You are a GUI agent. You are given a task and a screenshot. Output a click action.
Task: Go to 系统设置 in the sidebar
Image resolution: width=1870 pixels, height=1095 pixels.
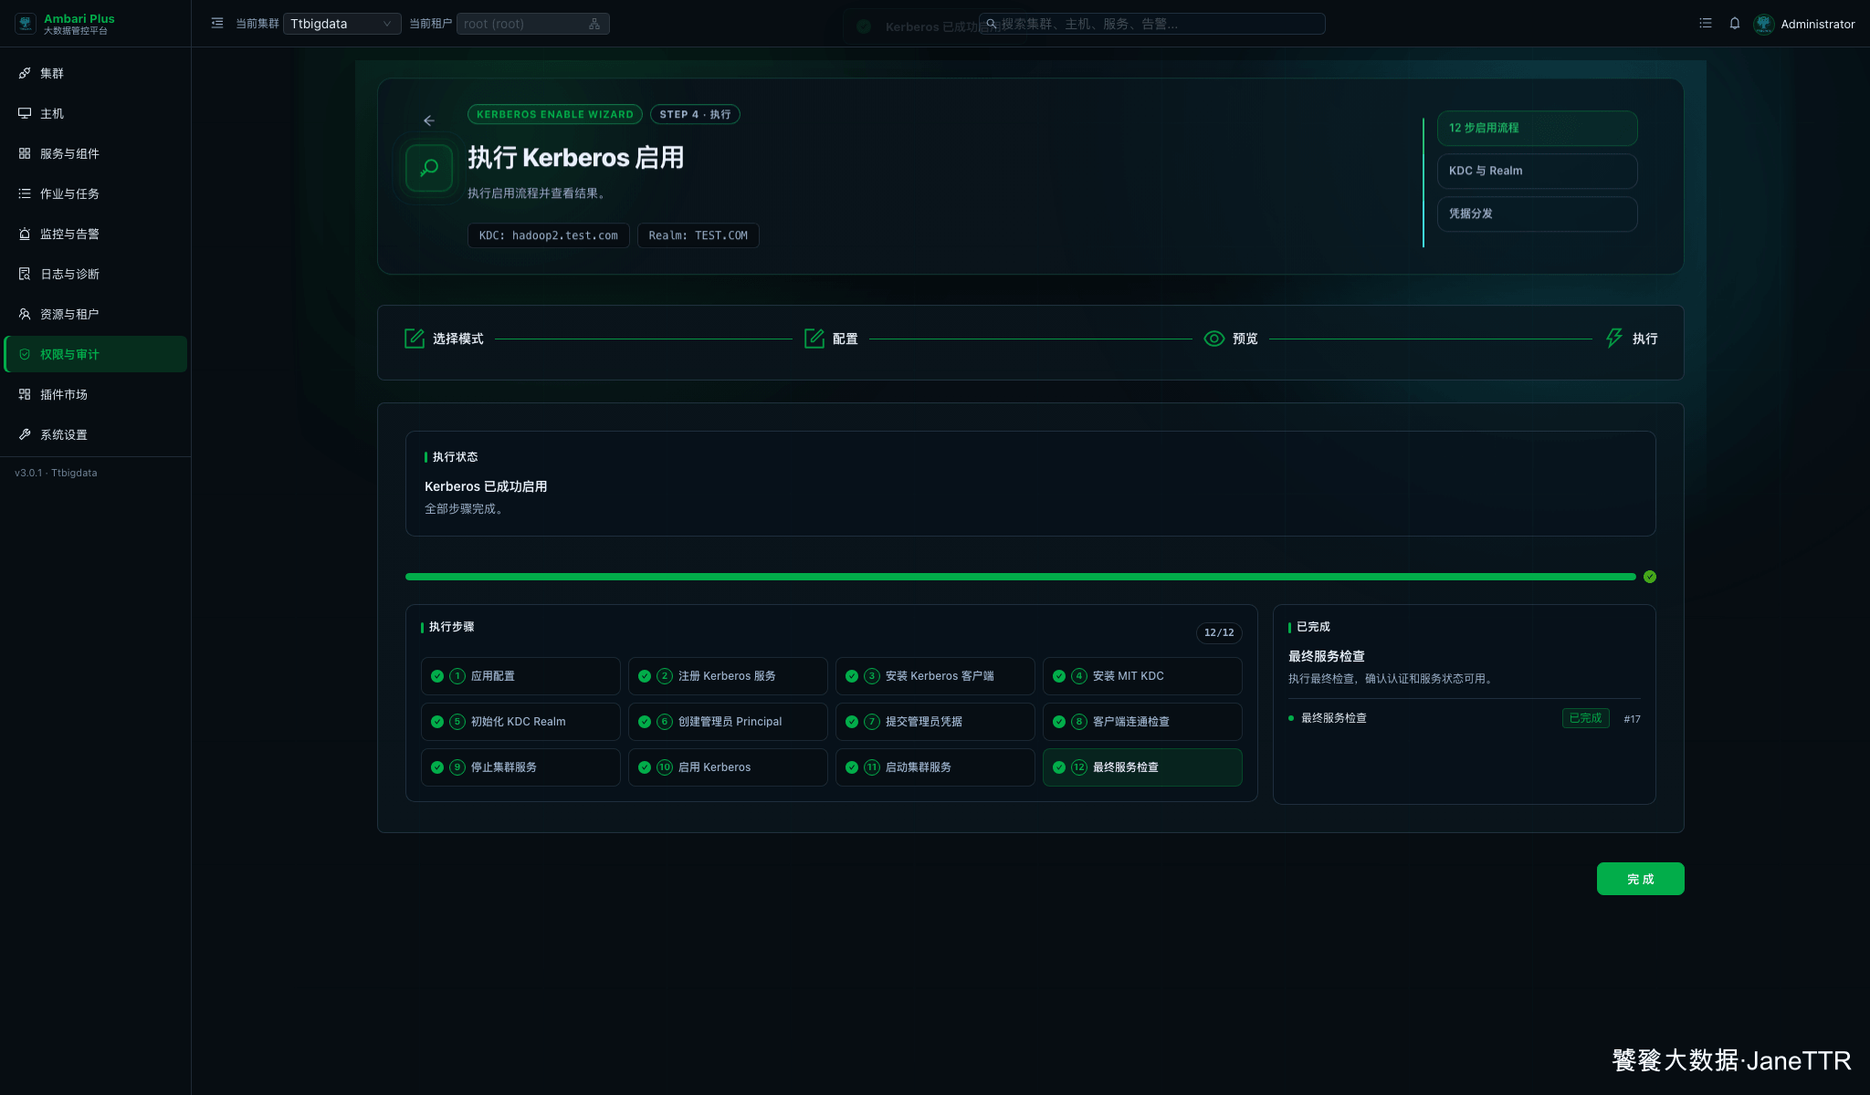tap(95, 434)
